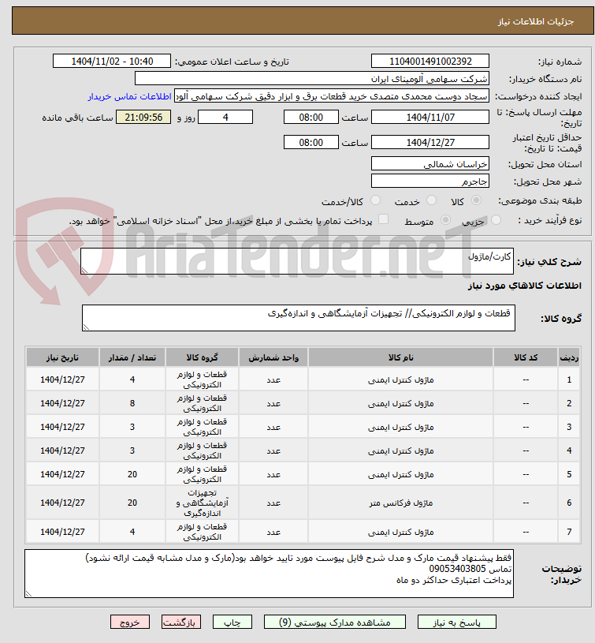The height and width of the screenshot is (643, 595).
Task: Click quantity 8 in row 2
Action: [132, 403]
